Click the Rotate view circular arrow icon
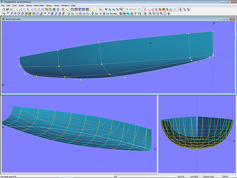 tap(165, 14)
